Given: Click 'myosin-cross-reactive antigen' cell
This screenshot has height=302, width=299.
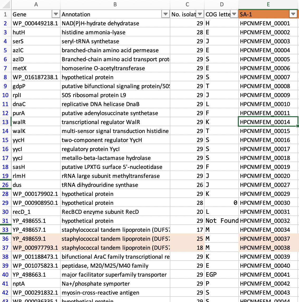Looking at the screenshot, I should tap(115, 293).
